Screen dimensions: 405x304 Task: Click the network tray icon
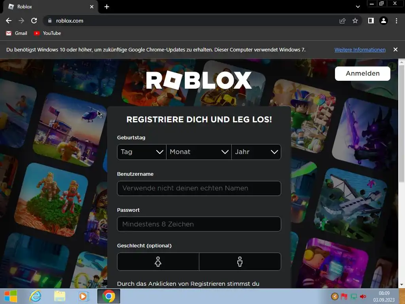(x=354, y=296)
